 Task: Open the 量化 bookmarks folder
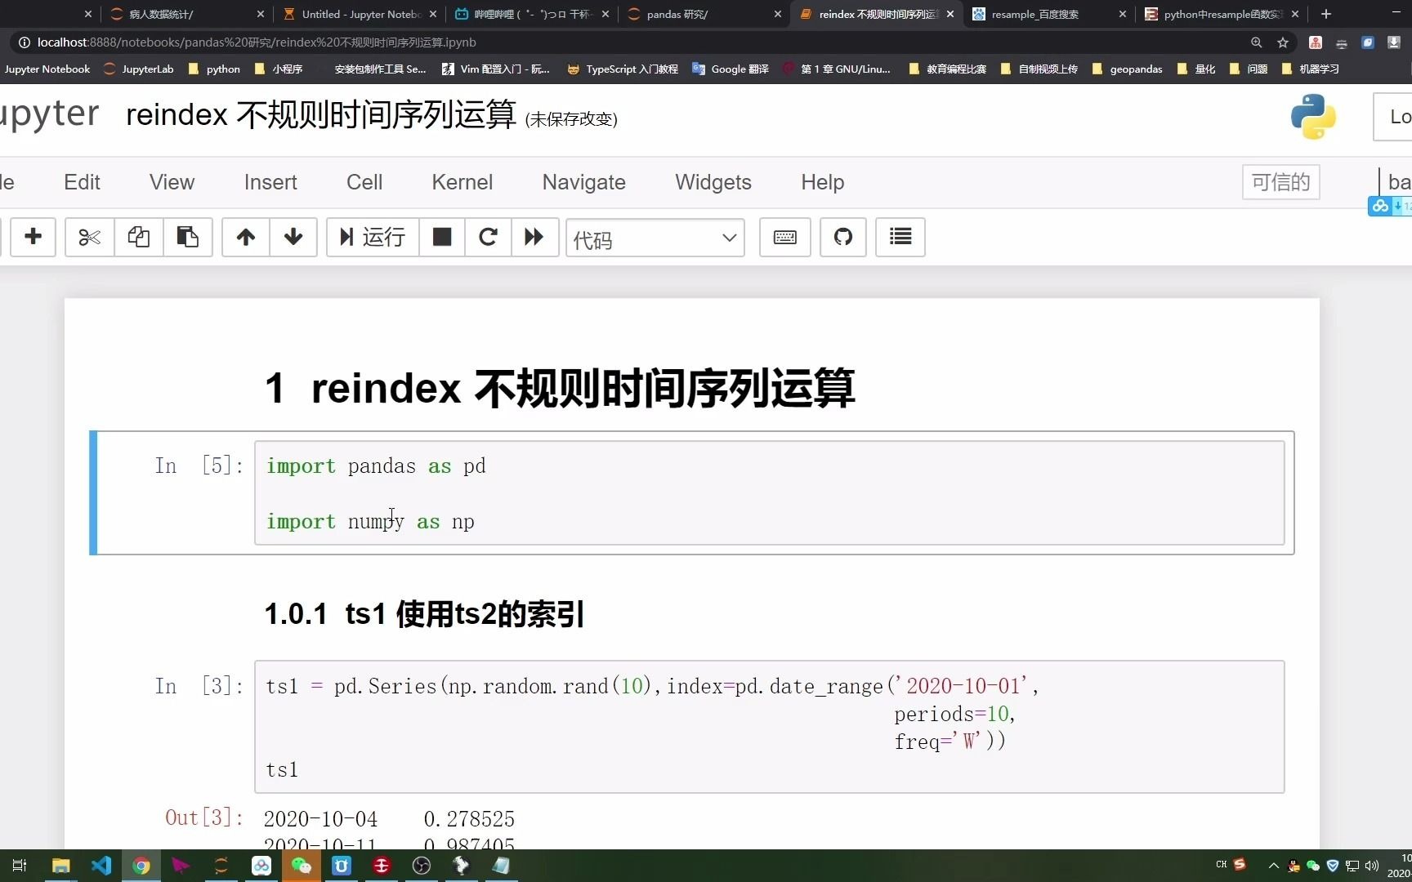1196,69
